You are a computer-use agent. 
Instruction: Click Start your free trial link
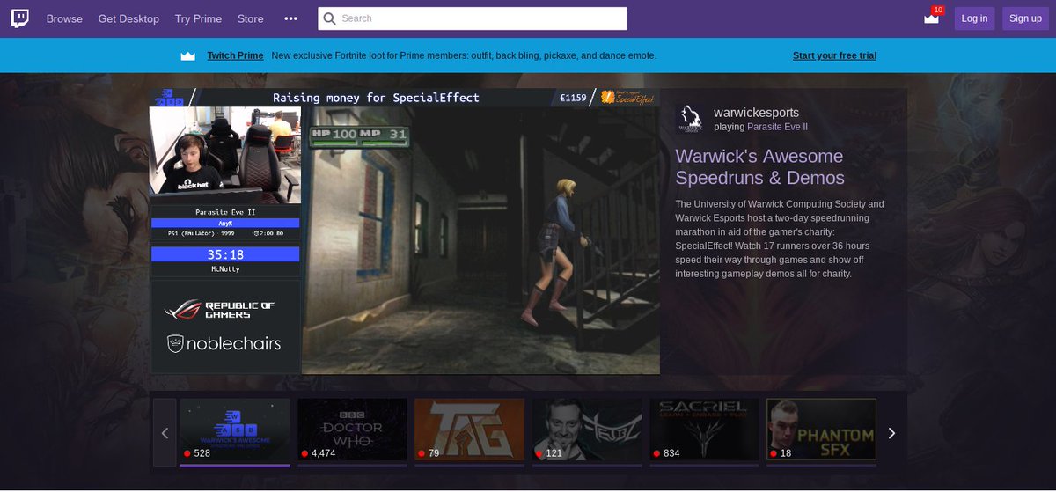(x=834, y=55)
